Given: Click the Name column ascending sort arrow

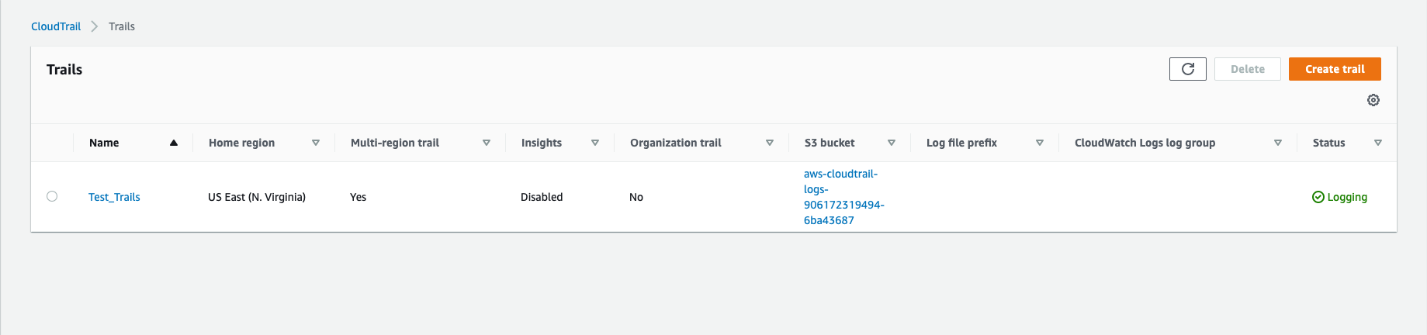Looking at the screenshot, I should (x=174, y=143).
